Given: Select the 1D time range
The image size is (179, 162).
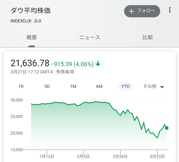Looking at the screenshot, I should 21,86.
